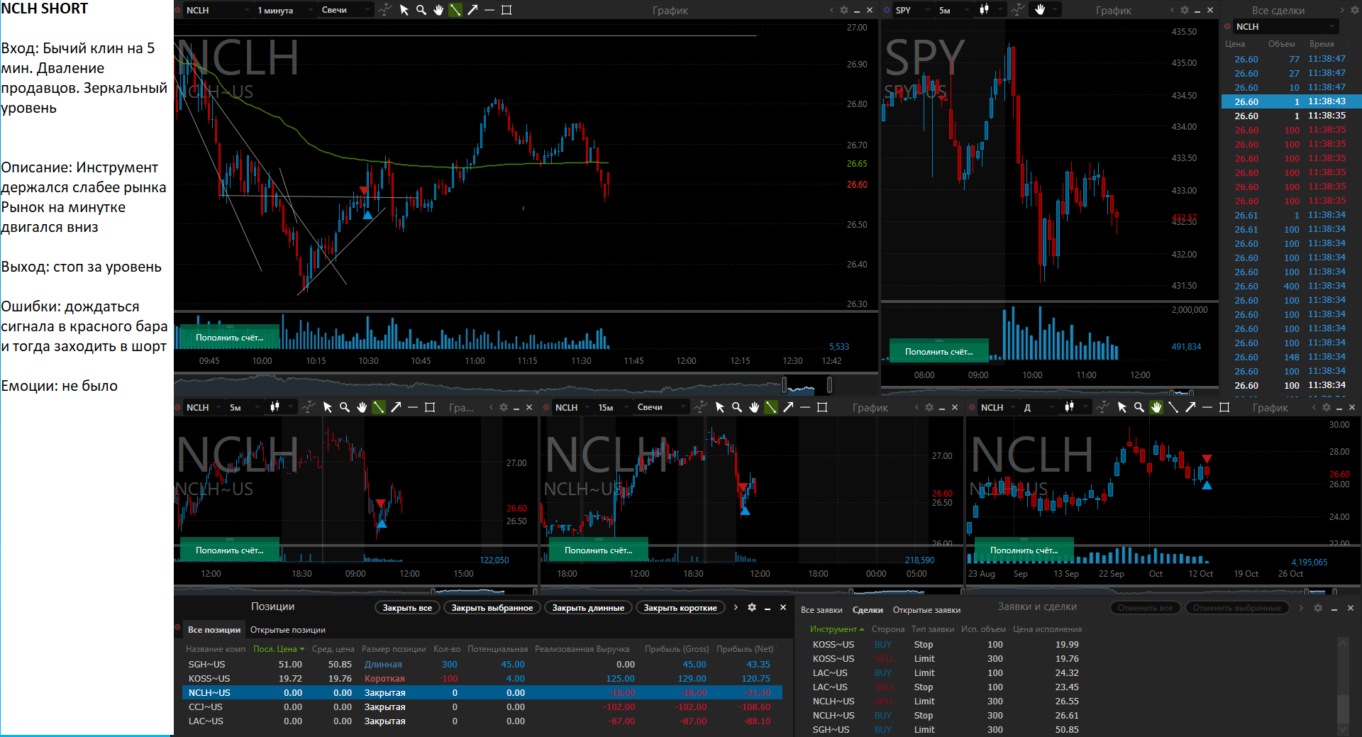Choose the pan hand tool in the 1-minute chart

coord(438,10)
